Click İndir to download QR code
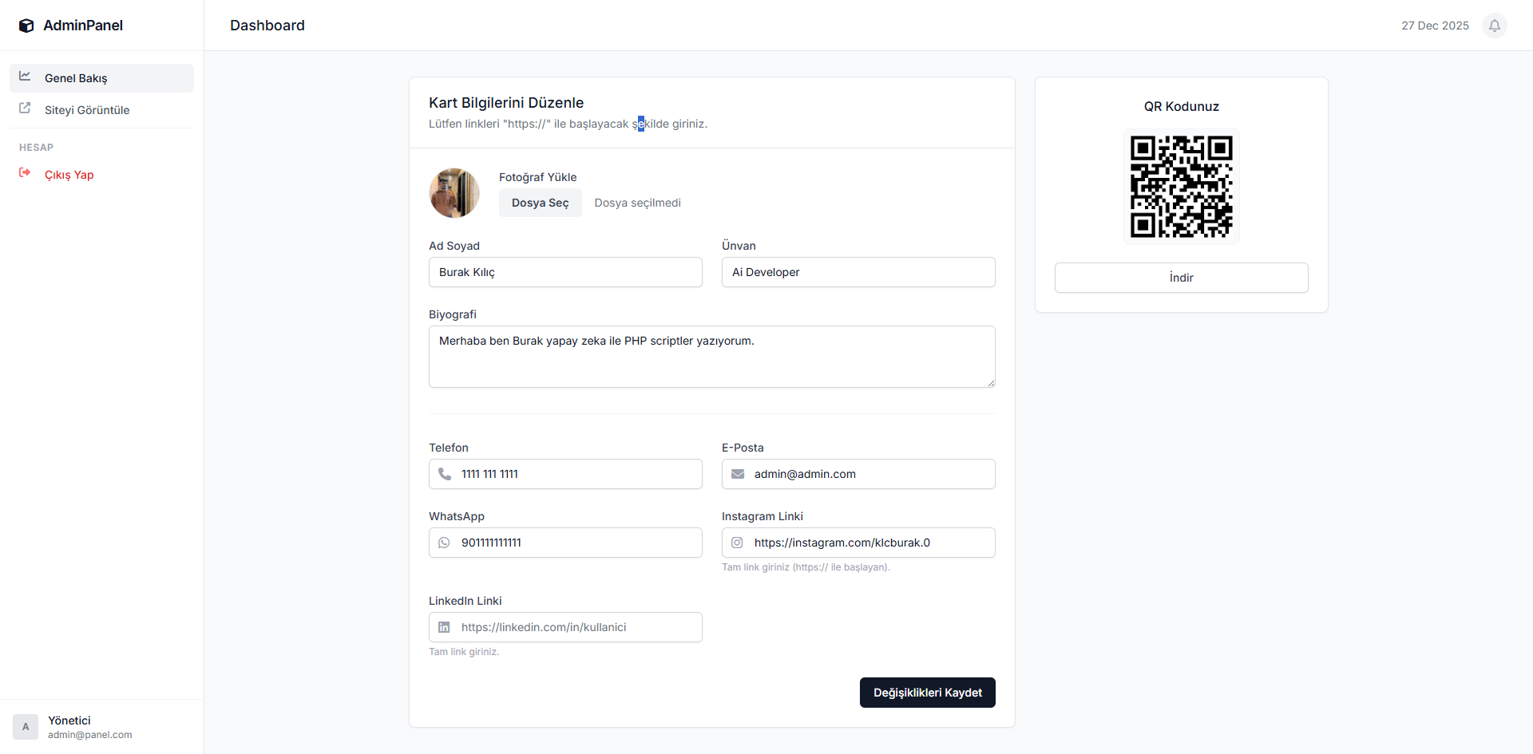This screenshot has width=1533, height=754. coord(1181,278)
